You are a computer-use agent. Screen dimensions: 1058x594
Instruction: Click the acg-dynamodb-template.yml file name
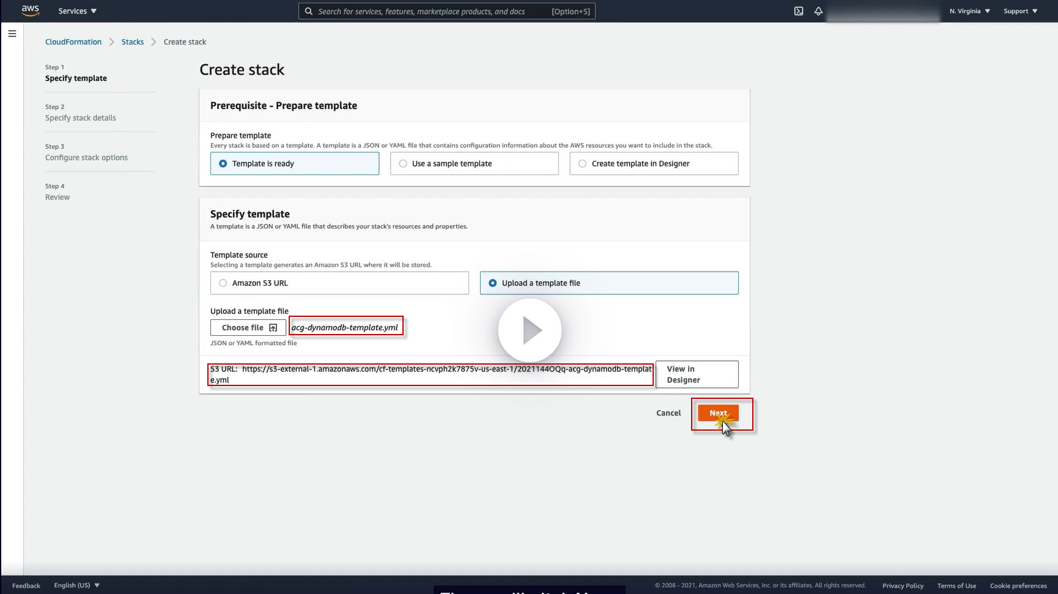click(x=345, y=327)
